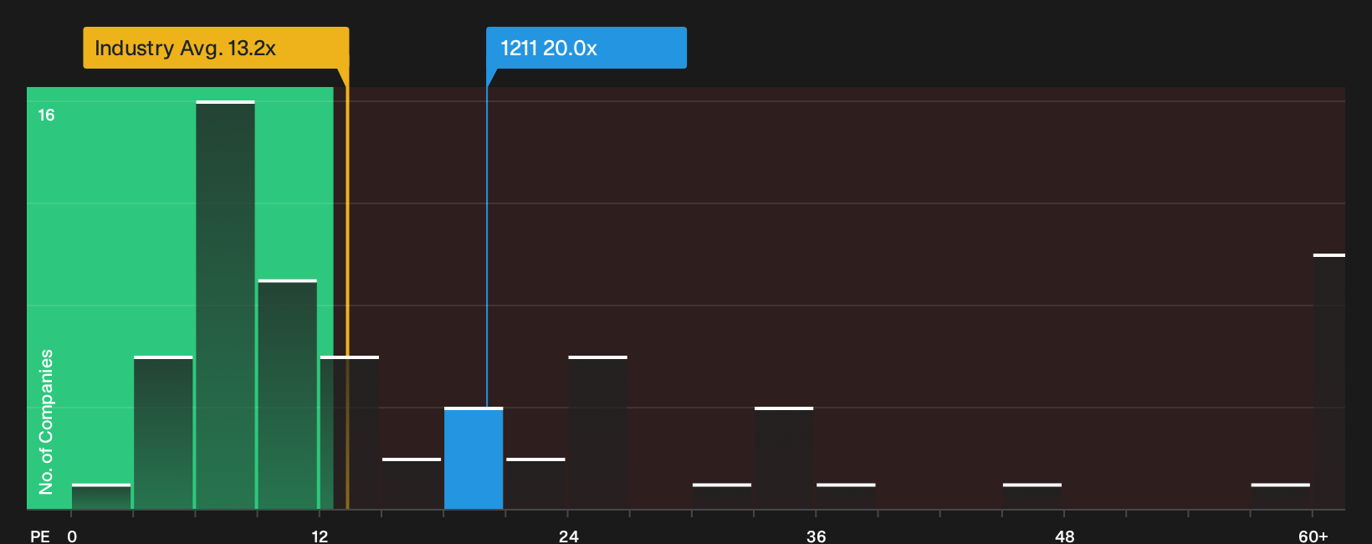Viewport: 1372px width, 544px height.
Task: Click the green bar just left of PE 12
Action: [x=287, y=394]
